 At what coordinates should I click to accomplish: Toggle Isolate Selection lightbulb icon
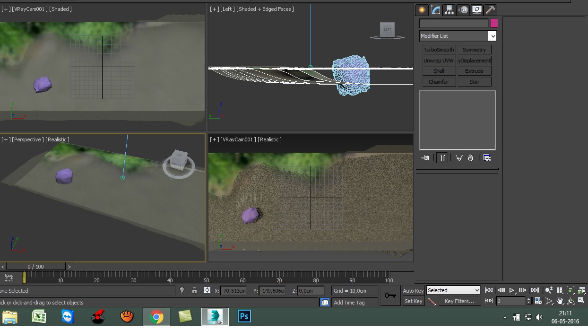[x=182, y=291]
